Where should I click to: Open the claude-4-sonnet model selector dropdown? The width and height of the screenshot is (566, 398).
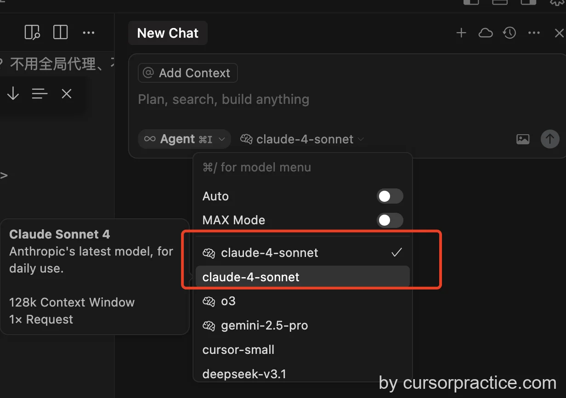coord(302,139)
